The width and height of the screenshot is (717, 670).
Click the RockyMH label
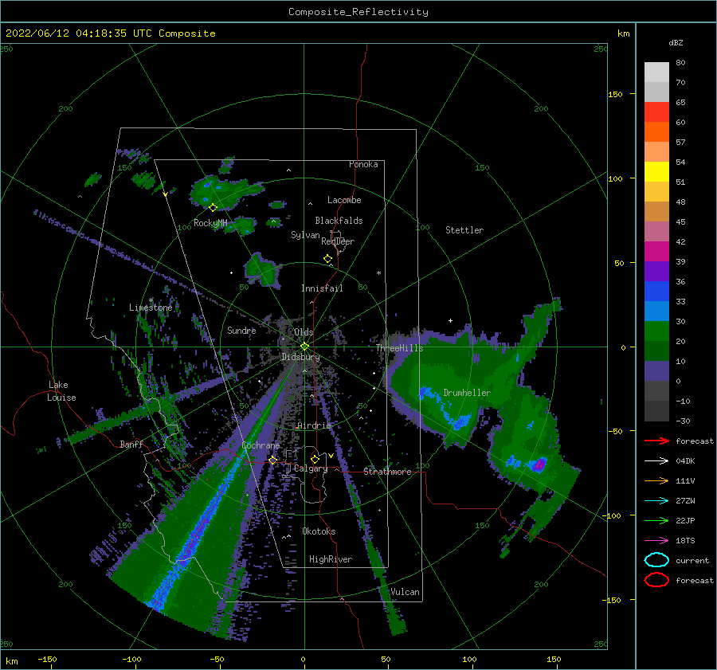[x=210, y=223]
